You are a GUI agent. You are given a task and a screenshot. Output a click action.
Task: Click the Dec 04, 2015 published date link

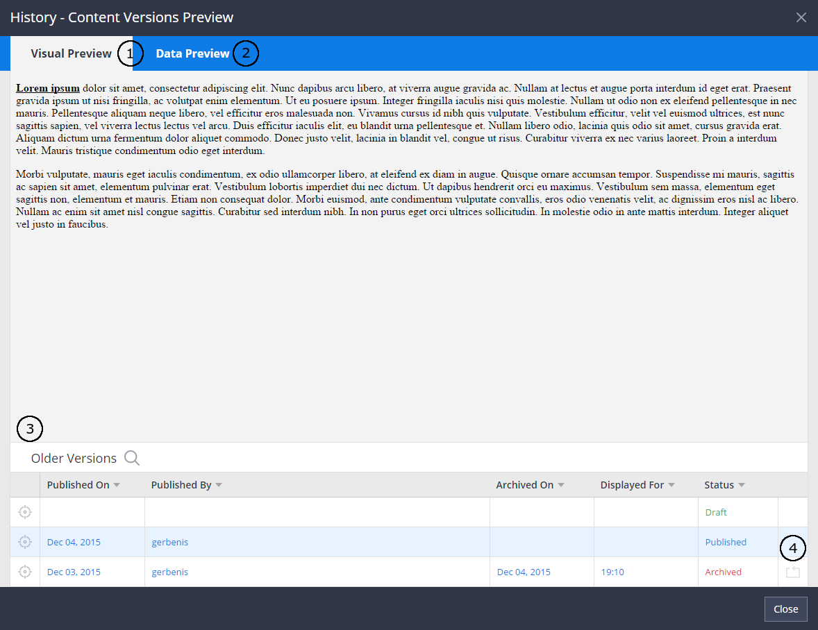click(74, 542)
